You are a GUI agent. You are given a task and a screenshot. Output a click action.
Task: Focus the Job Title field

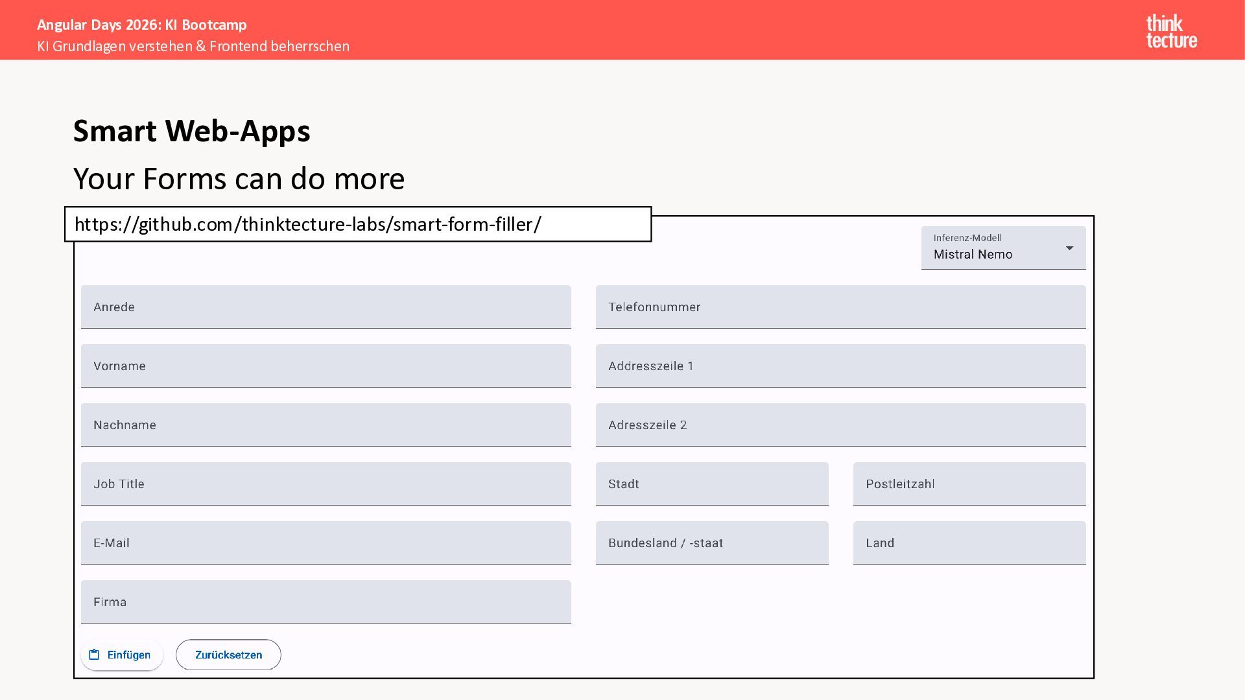(x=326, y=484)
